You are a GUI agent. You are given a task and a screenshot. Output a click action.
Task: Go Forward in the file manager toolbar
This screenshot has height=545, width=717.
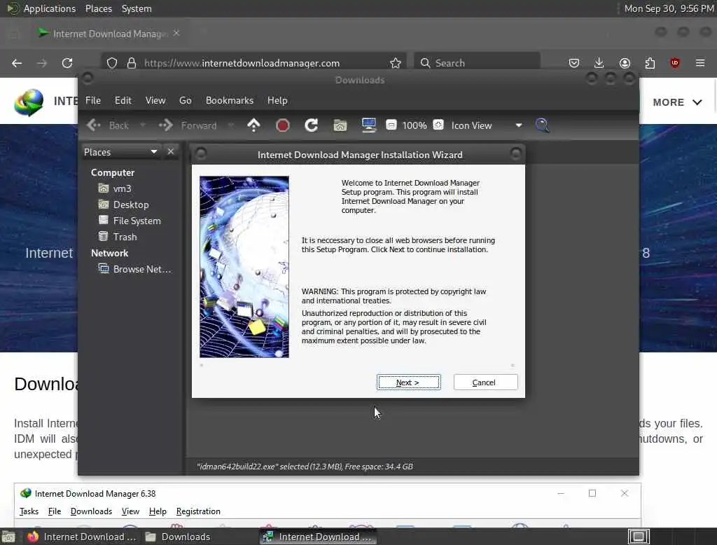coord(188,125)
